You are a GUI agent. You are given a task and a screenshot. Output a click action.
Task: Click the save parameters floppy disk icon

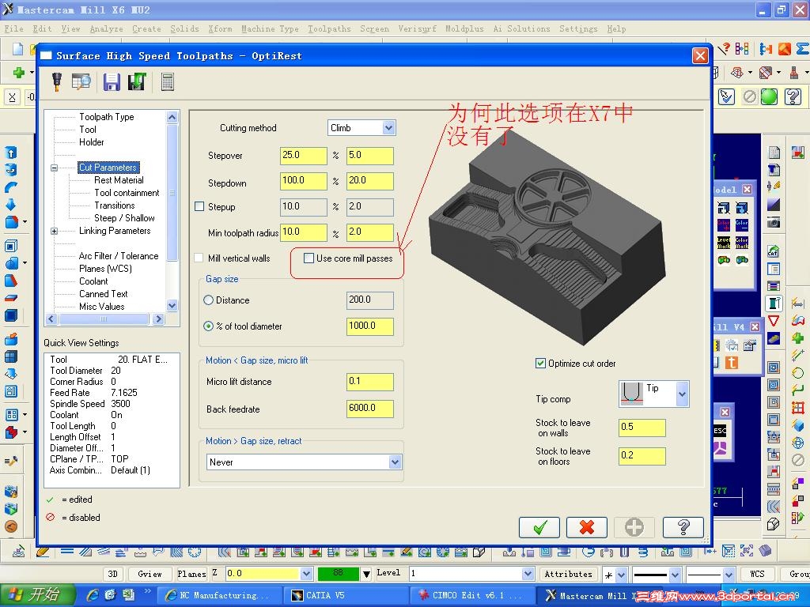click(112, 81)
